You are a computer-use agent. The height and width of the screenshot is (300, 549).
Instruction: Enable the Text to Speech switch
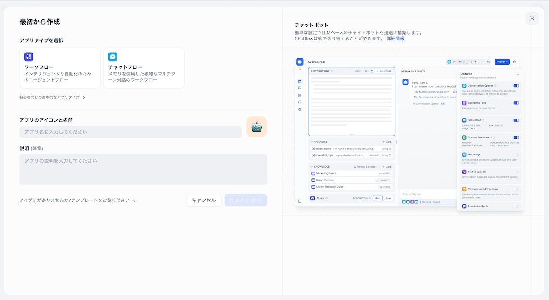(x=516, y=172)
